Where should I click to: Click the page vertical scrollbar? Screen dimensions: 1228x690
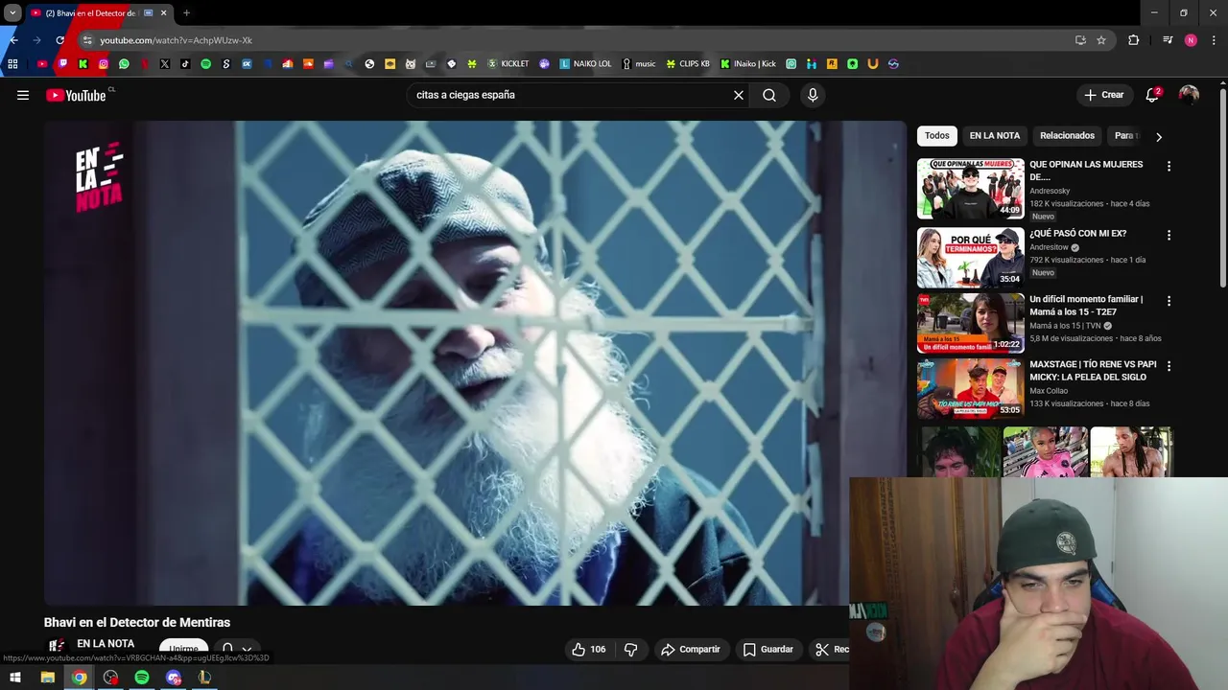[1223, 187]
